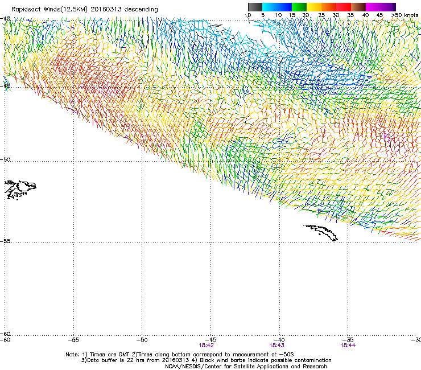Image resolution: width=421 pixels, height=370 pixels.
Task: Click the '>50 knots' legend label
Action: [405, 15]
